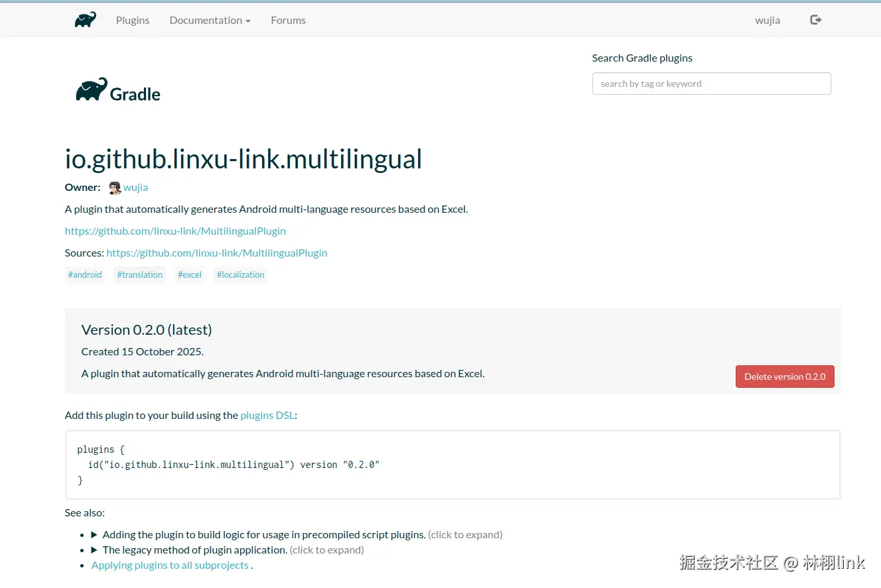
Task: Open the Plugins nav item
Action: coord(133,20)
